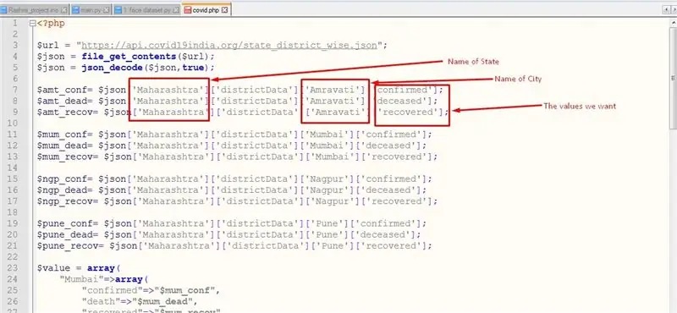Close the main.py tab

(107, 10)
